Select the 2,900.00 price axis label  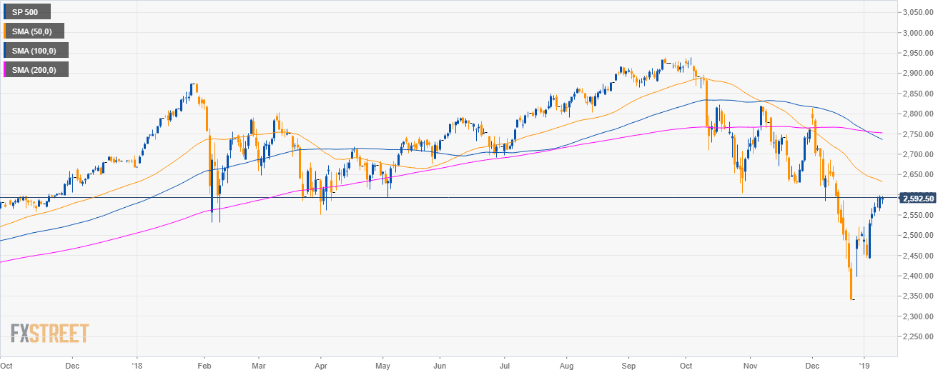tap(920, 73)
